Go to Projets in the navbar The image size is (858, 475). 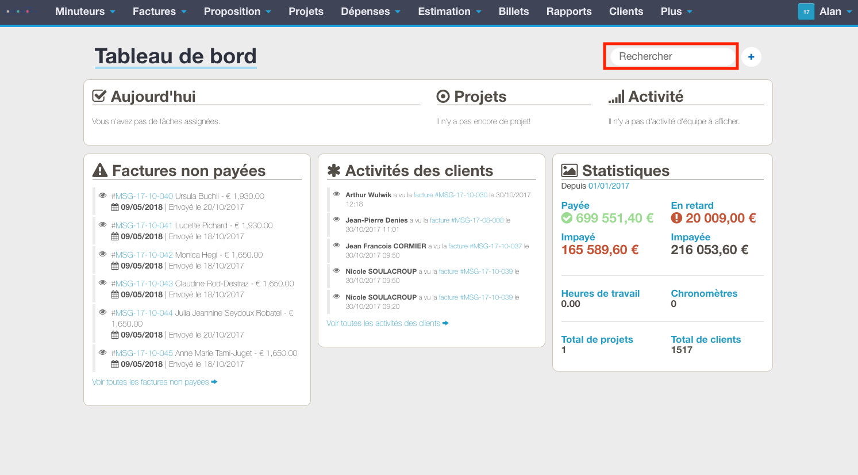click(306, 12)
